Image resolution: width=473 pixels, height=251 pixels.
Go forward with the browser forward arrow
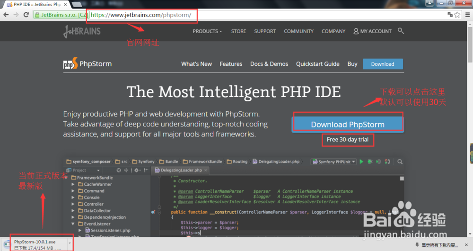(x=16, y=15)
